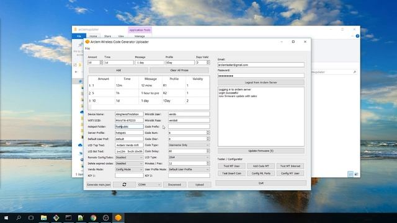Open taskbar search magnifier
The image size is (397, 223).
pos(19,217)
